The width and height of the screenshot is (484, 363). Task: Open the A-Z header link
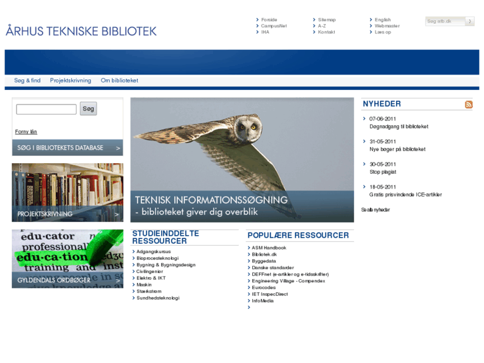pyautogui.click(x=322, y=26)
